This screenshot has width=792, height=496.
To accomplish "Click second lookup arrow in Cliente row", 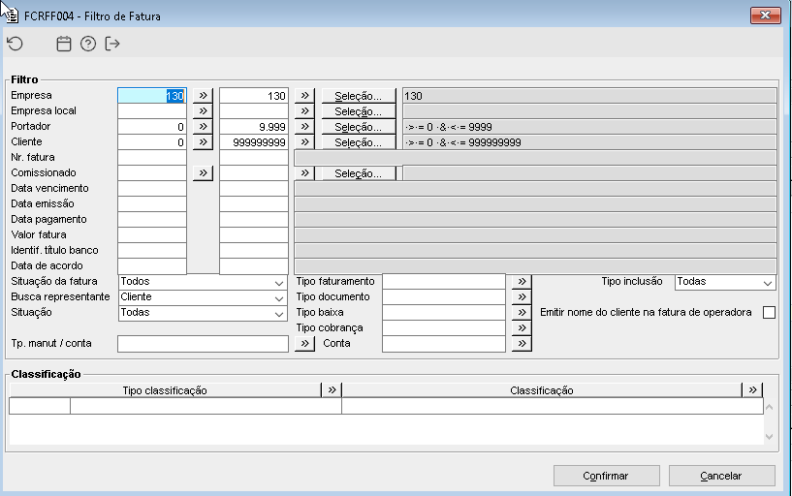I will coord(304,142).
